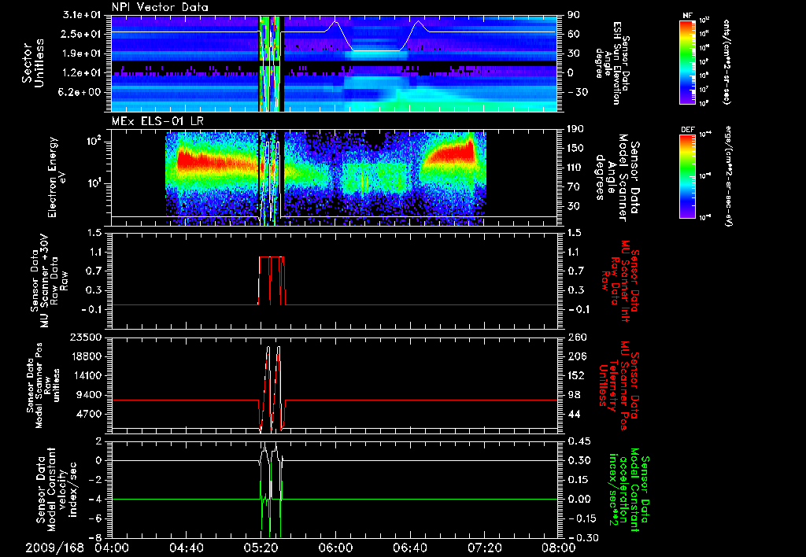Click the 0.45 acceleration tick label

[x=578, y=441]
